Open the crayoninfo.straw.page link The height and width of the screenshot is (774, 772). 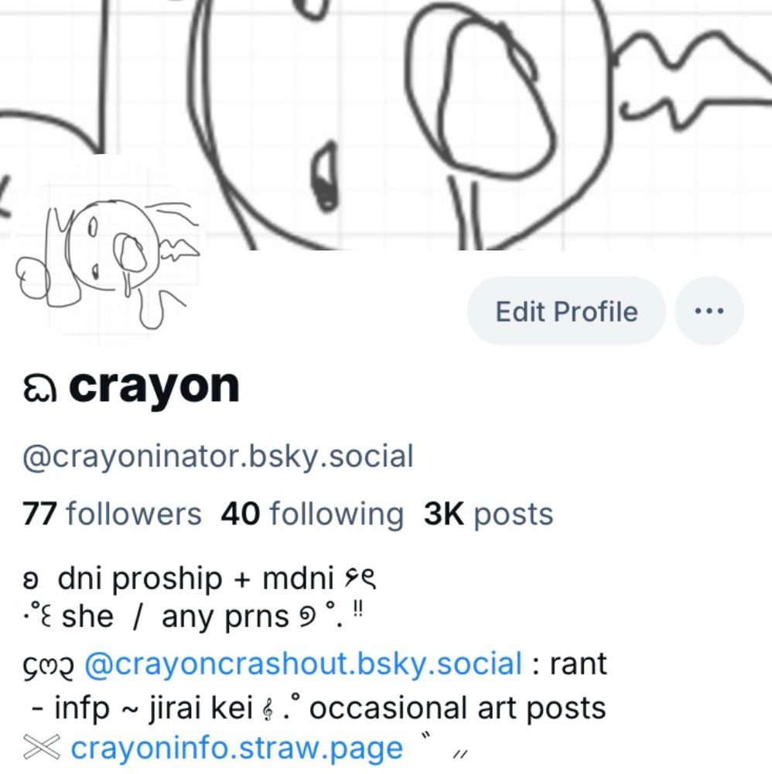[x=237, y=748]
